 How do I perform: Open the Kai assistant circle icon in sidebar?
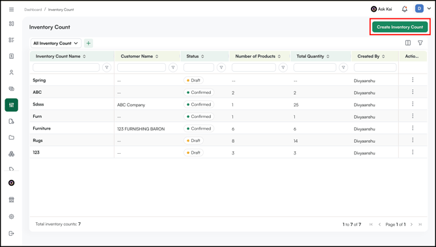pyautogui.click(x=12, y=183)
